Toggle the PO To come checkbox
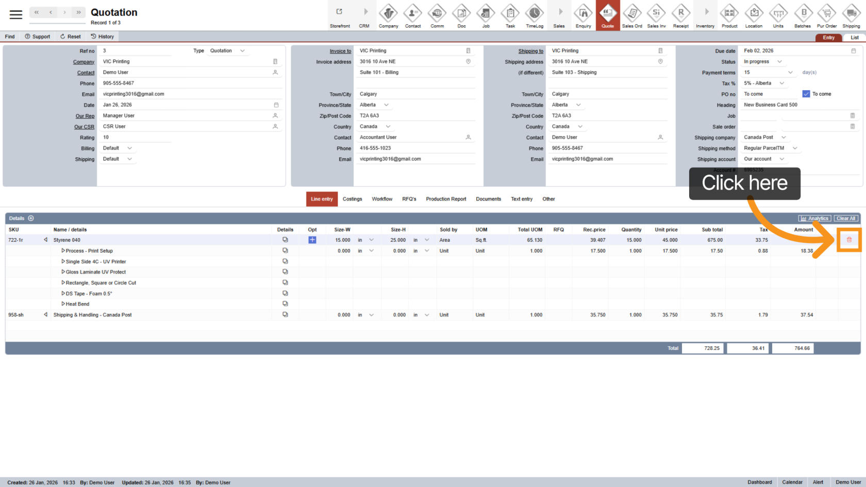The width and height of the screenshot is (866, 487). [x=806, y=94]
